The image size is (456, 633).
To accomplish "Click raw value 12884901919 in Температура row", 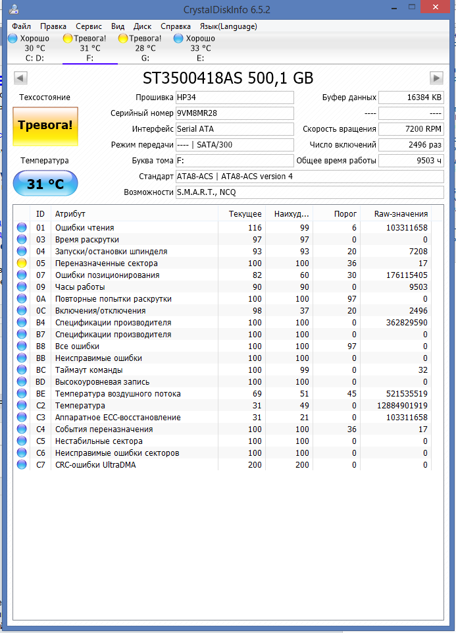I will pyautogui.click(x=402, y=405).
